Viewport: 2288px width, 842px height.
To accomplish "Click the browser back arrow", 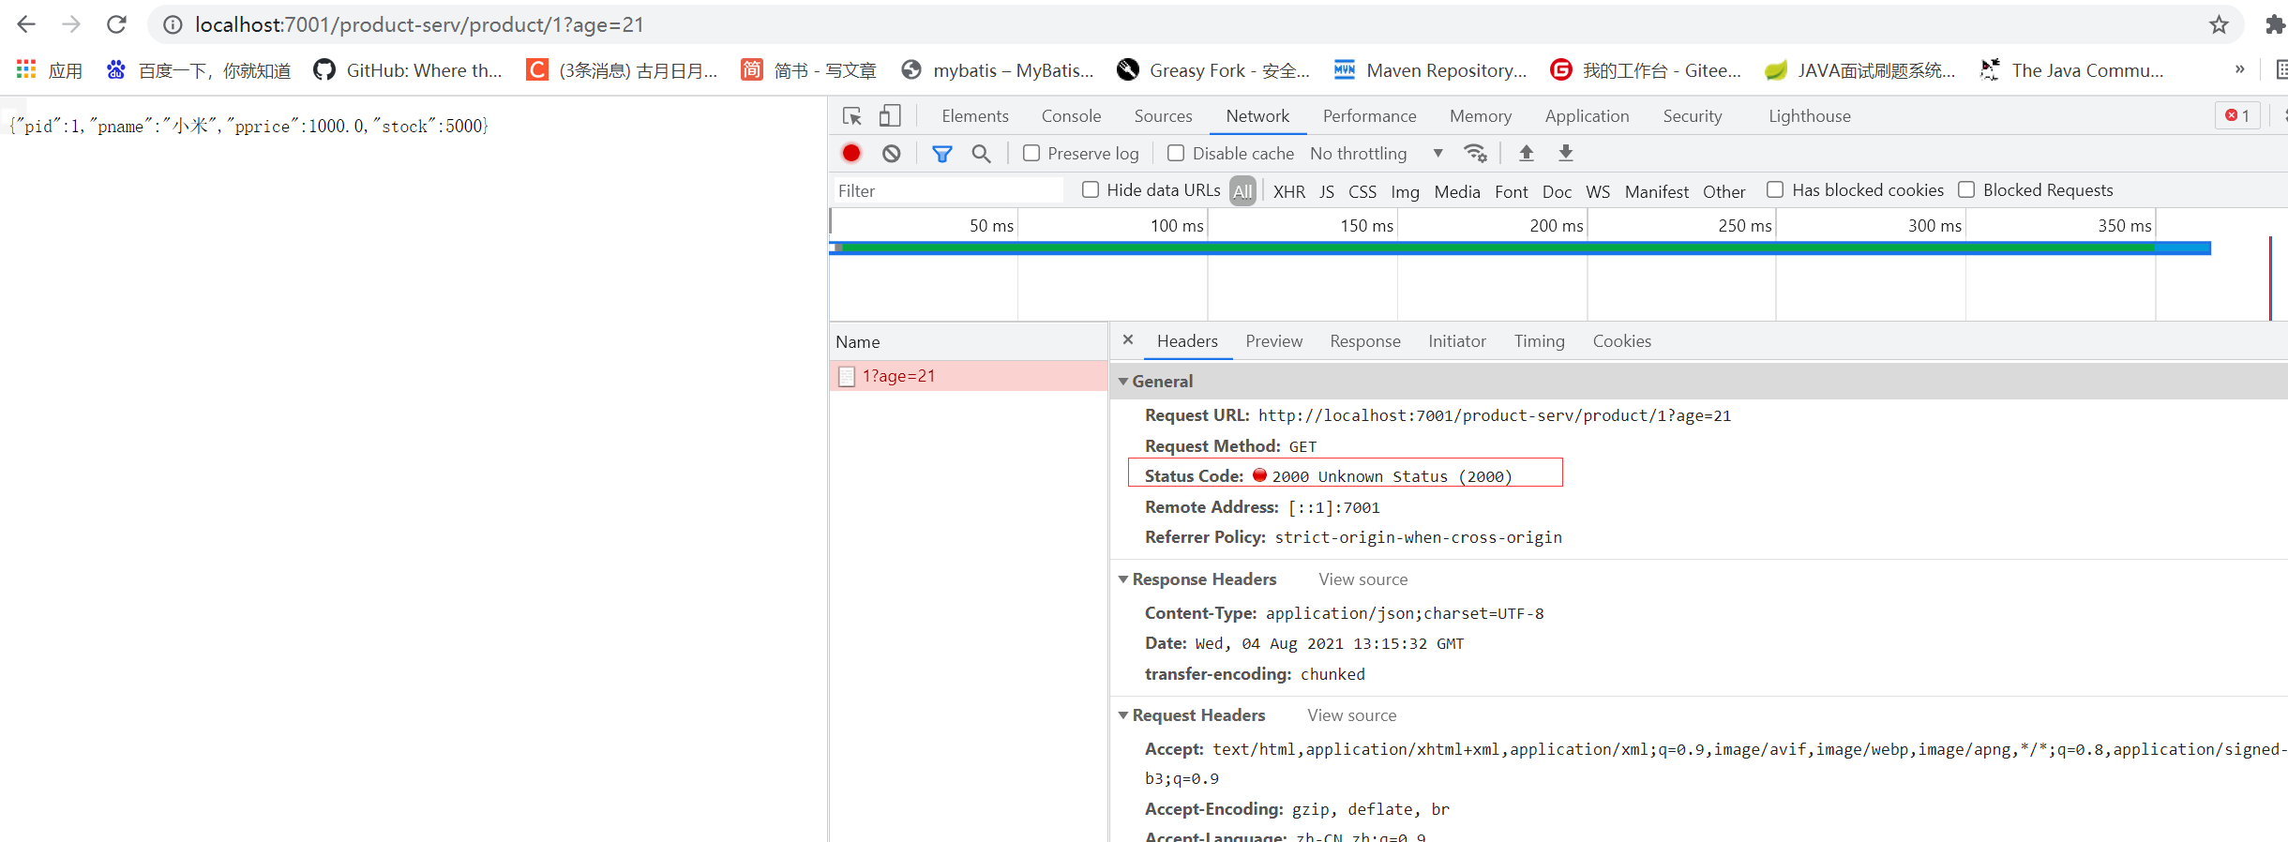I will (26, 24).
